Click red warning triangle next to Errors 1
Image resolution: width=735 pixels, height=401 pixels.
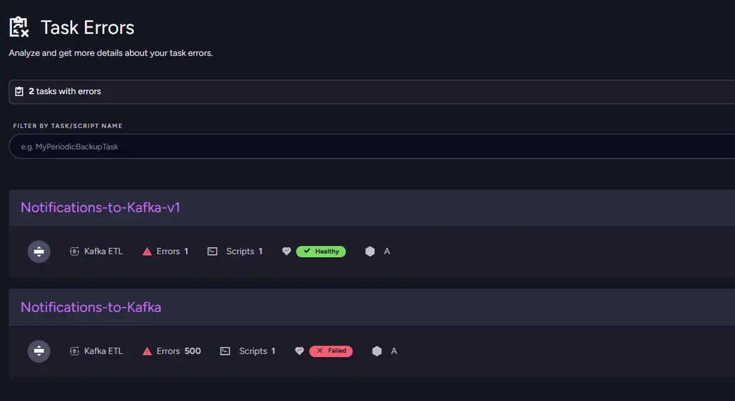point(147,251)
